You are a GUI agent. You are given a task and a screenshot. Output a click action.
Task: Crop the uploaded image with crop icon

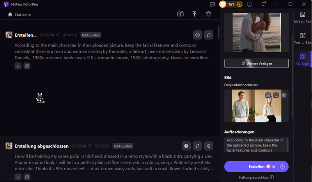point(276,95)
